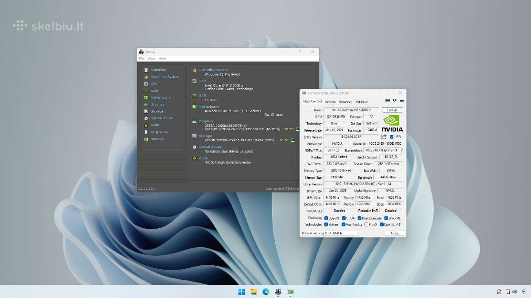Open Storage heading in Speccy summary

(x=205, y=136)
